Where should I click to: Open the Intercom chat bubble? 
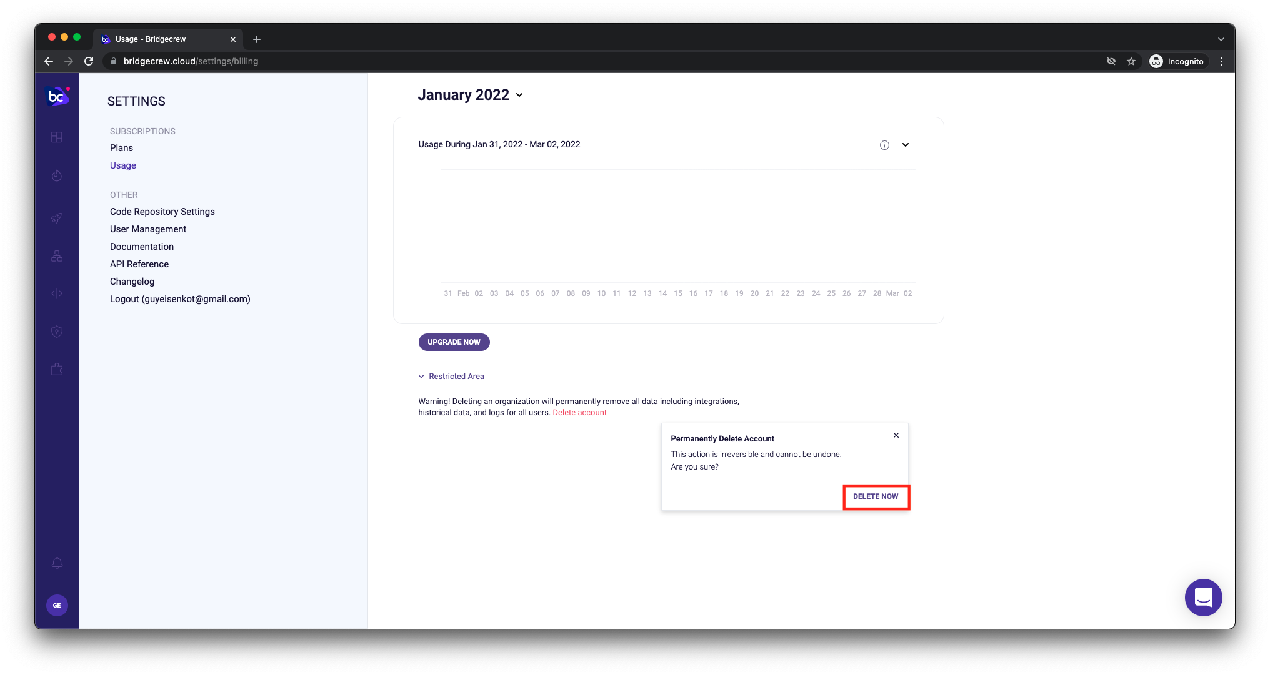coord(1203,598)
